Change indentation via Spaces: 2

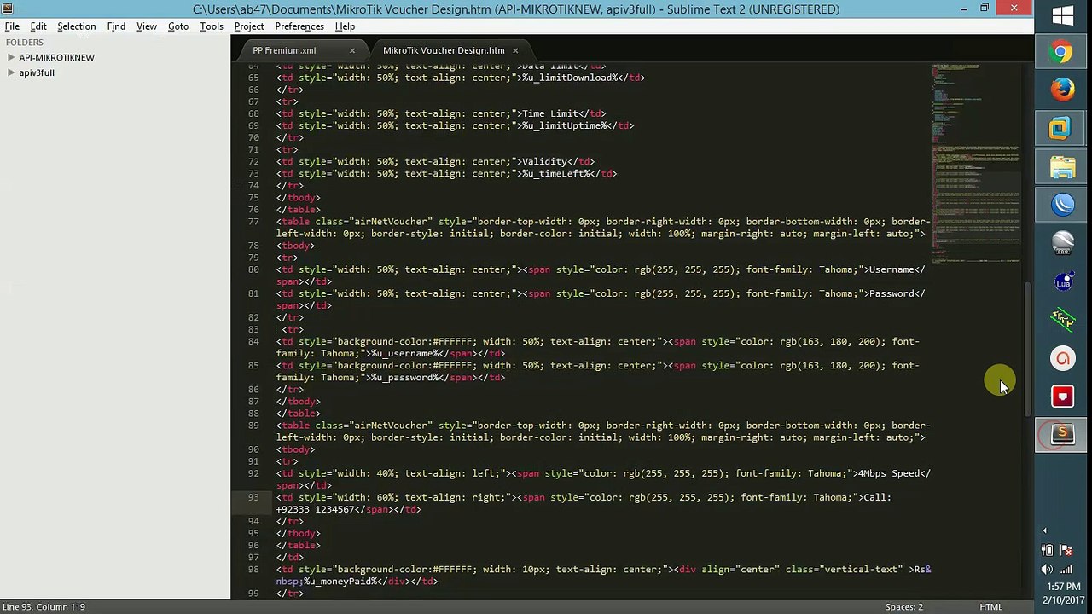[x=903, y=606]
